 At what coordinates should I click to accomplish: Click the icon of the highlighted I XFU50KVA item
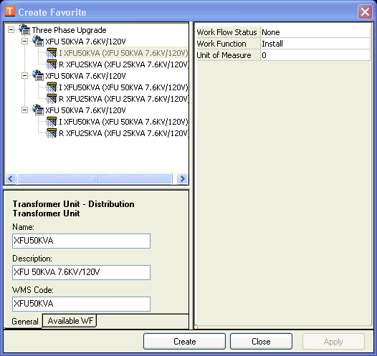[52, 53]
